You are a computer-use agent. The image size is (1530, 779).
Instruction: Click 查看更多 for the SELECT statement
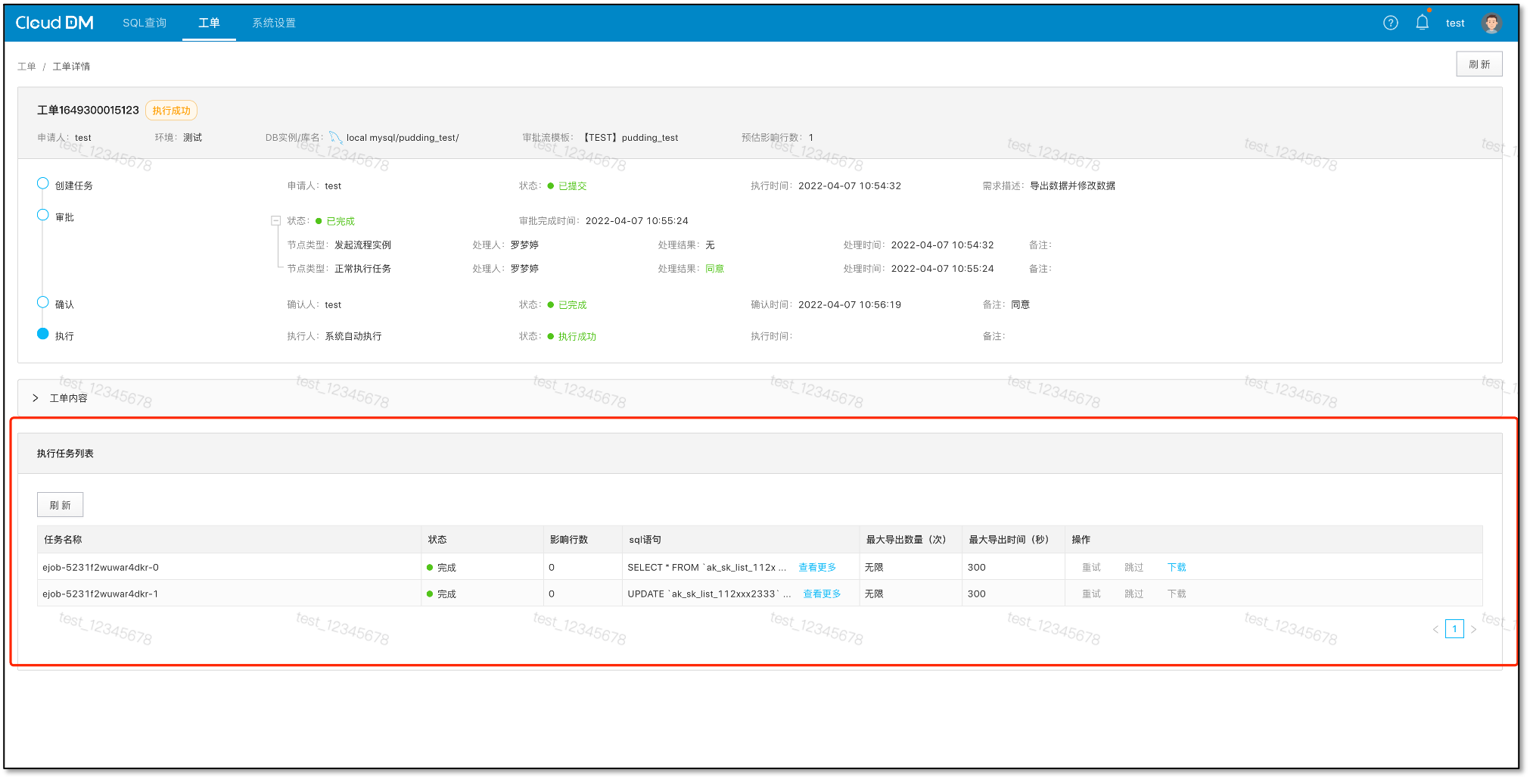point(817,568)
